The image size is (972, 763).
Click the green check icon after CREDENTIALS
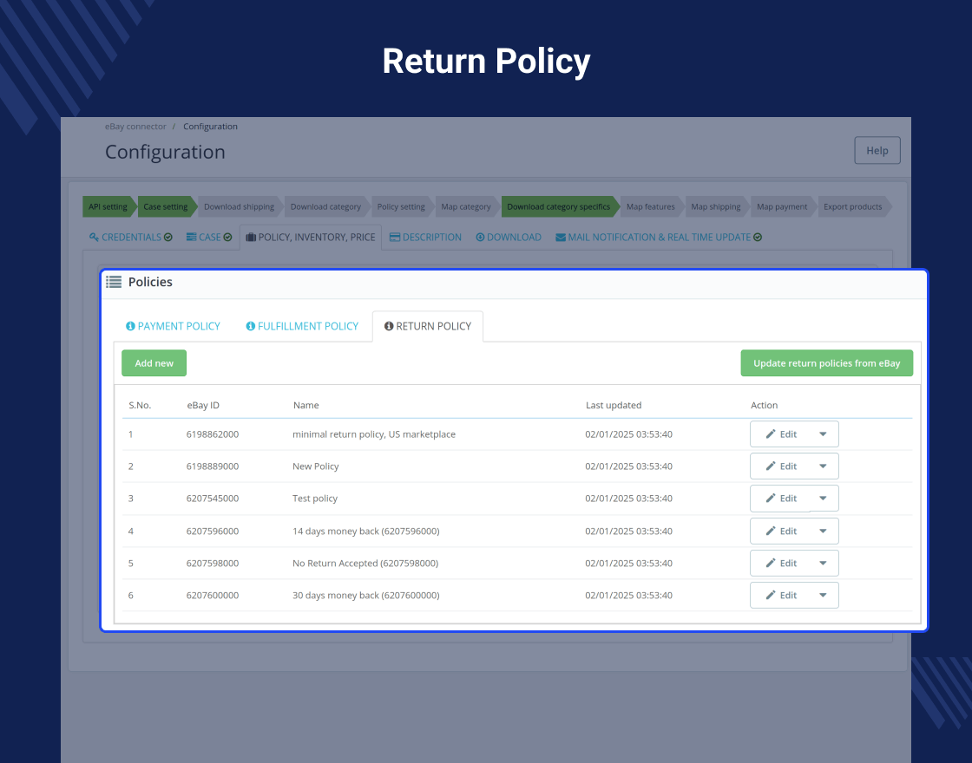168,238
